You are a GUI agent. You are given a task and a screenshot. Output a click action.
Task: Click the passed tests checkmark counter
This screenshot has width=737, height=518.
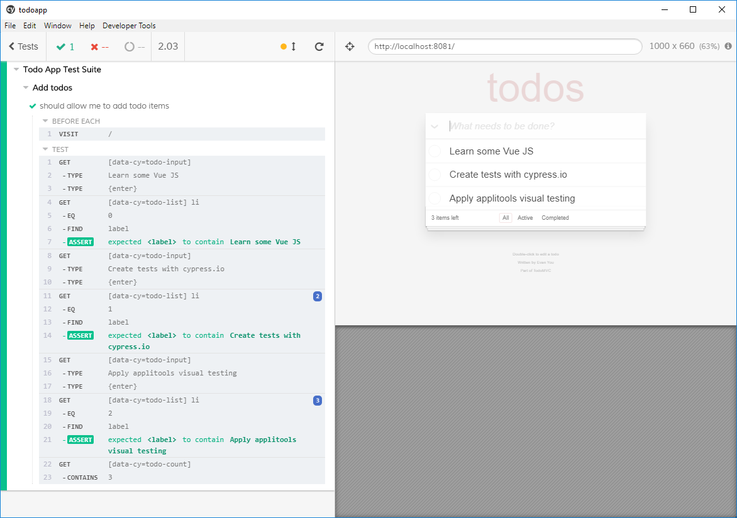click(x=65, y=46)
